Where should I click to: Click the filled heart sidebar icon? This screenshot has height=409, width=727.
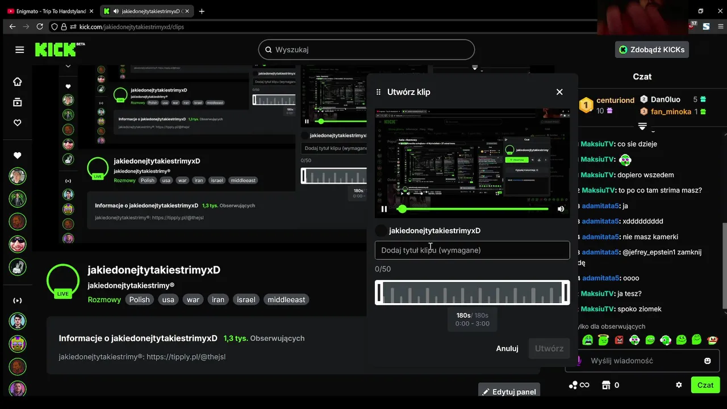tap(18, 156)
